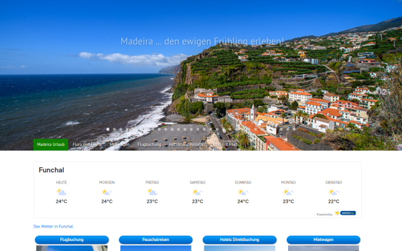This screenshot has width=402, height=251.
Task: Open the Hotels Direktbuchung button
Action: (x=239, y=240)
